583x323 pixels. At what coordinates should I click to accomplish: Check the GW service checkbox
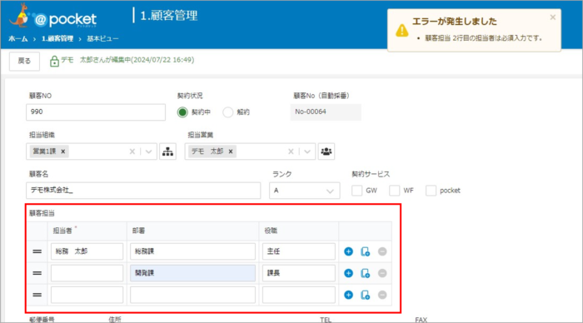pyautogui.click(x=357, y=191)
